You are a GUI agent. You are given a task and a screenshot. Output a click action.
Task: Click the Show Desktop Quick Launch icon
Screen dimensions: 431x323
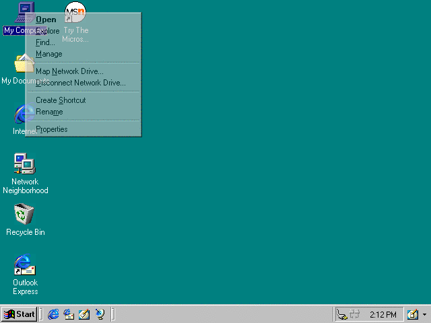click(84, 314)
